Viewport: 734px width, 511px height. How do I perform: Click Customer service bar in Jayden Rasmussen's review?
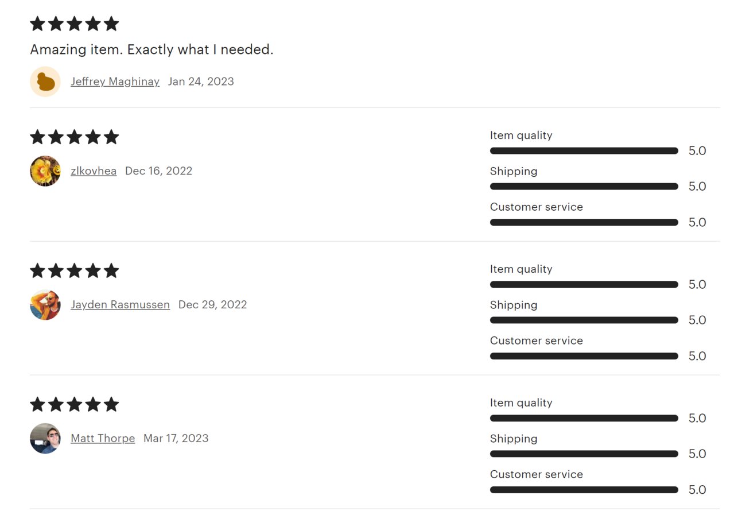(584, 356)
